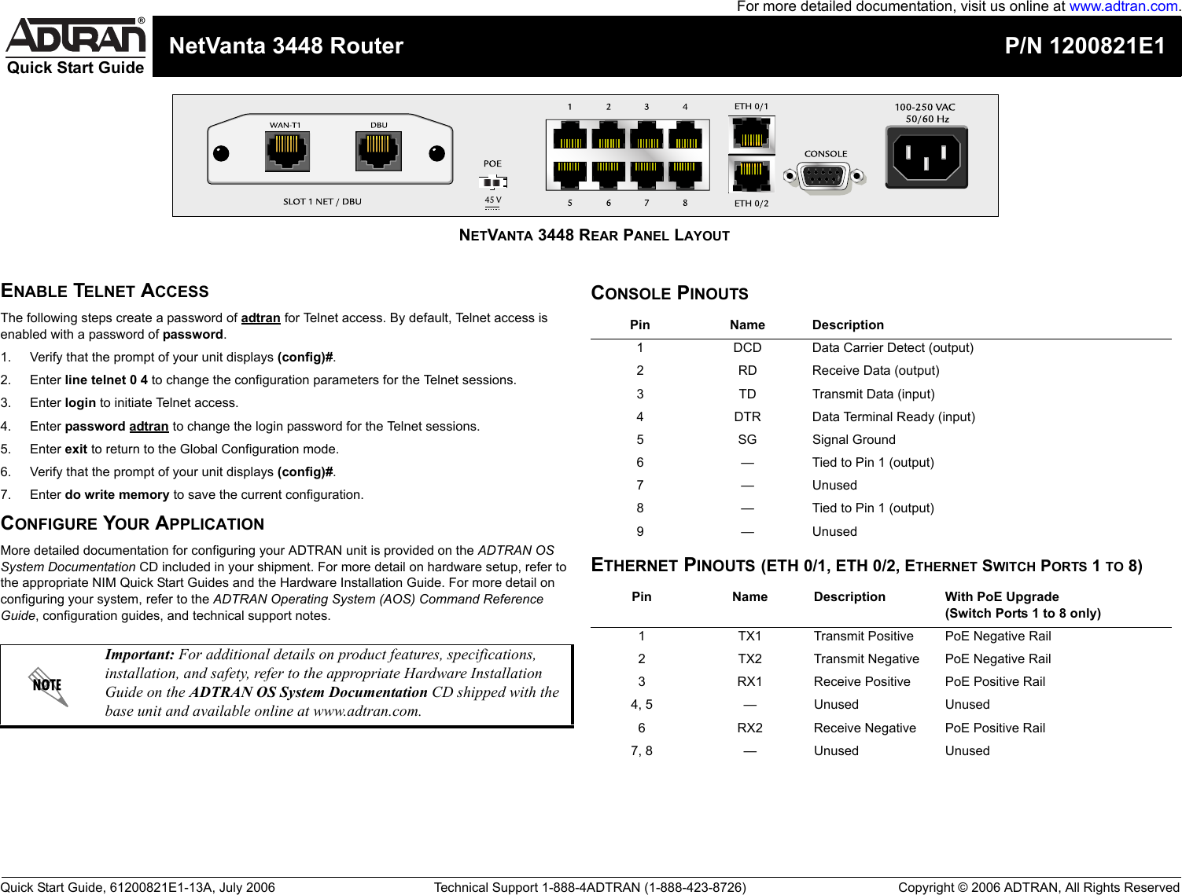Click 'Transmit Data (input)' cell

pos(874,394)
